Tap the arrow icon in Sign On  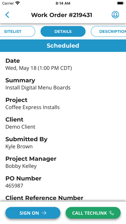point(44,213)
